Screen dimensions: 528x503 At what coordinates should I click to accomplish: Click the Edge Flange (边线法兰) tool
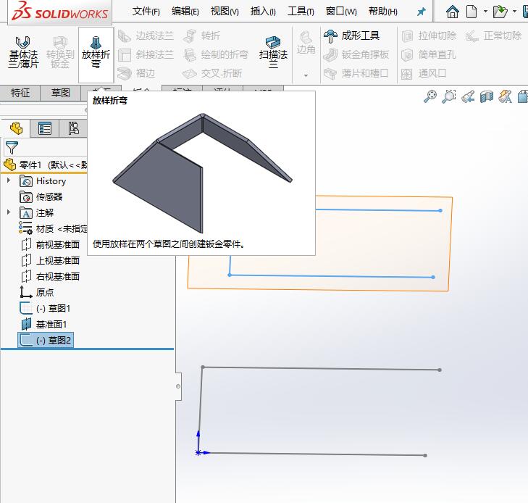(x=146, y=36)
